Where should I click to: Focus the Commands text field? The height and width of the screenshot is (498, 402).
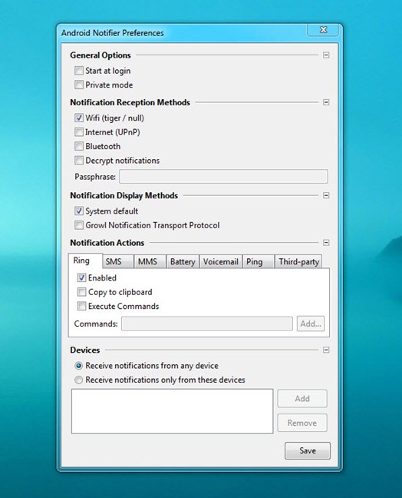pos(207,324)
